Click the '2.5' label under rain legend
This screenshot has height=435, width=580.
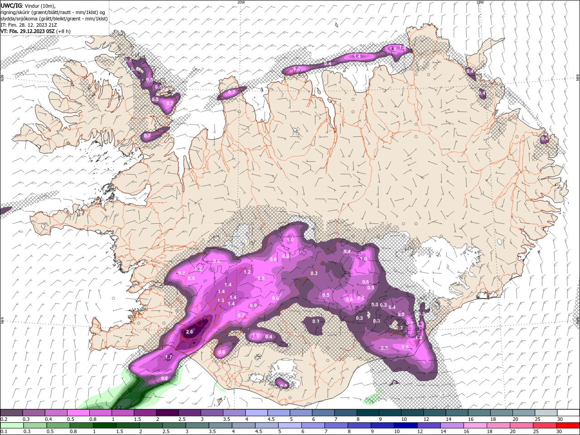pos(166,432)
